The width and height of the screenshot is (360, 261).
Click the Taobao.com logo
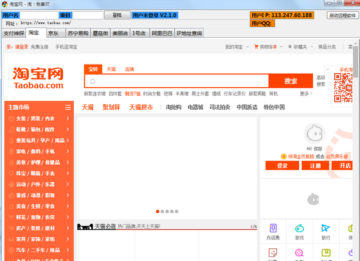click(38, 78)
